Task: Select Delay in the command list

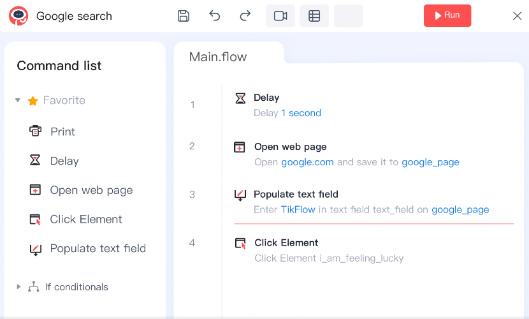Action: coord(64,161)
